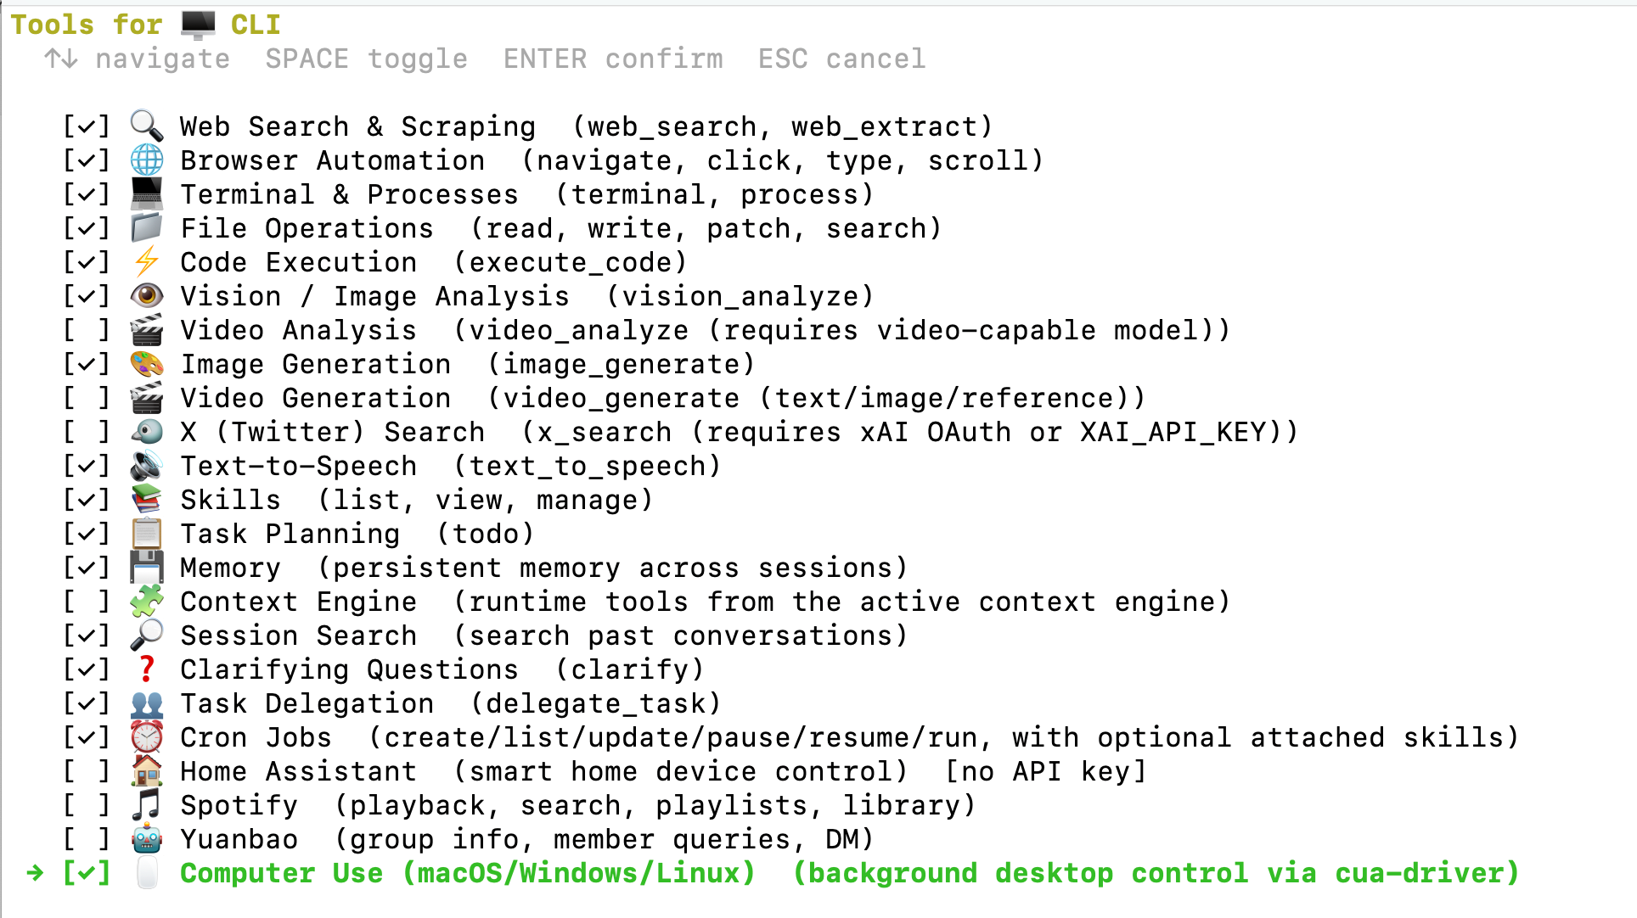Click the alarm clock Cron Jobs icon
Image resolution: width=1637 pixels, height=918 pixels.
click(x=147, y=737)
